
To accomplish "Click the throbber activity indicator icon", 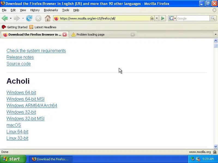I will click(214, 10).
